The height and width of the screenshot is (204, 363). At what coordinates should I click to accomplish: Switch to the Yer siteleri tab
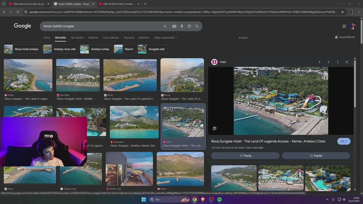click(x=77, y=37)
